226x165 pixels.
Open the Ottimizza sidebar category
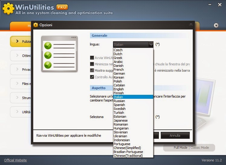coord(21,56)
